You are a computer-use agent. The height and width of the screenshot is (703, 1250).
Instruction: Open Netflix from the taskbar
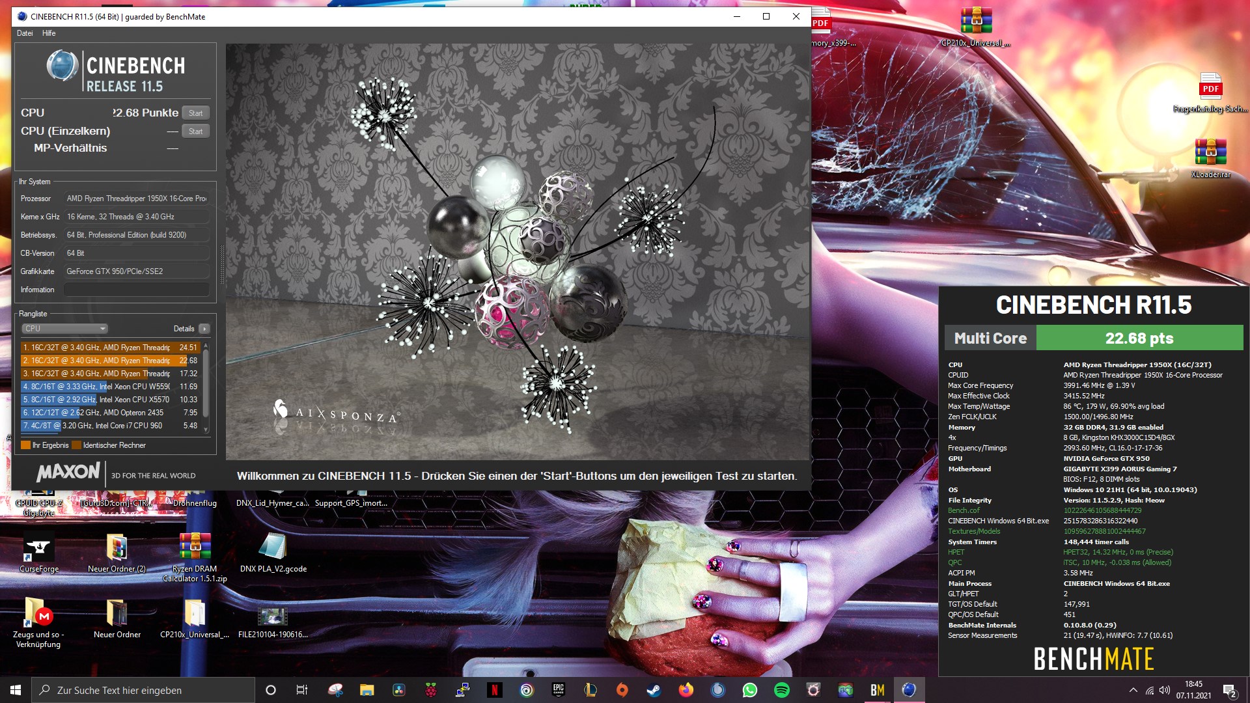coord(494,690)
